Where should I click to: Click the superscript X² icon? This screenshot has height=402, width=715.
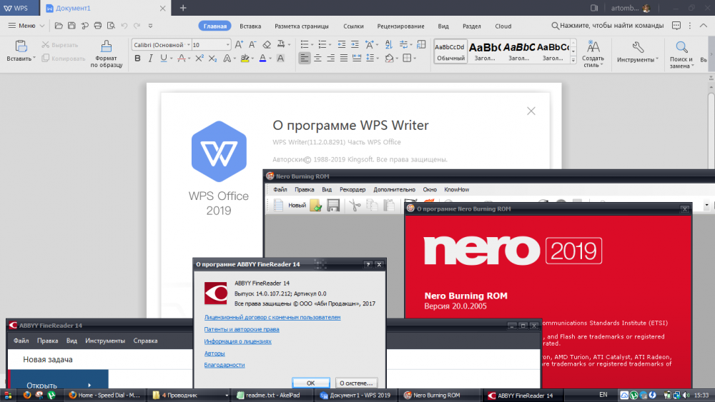[x=200, y=59]
